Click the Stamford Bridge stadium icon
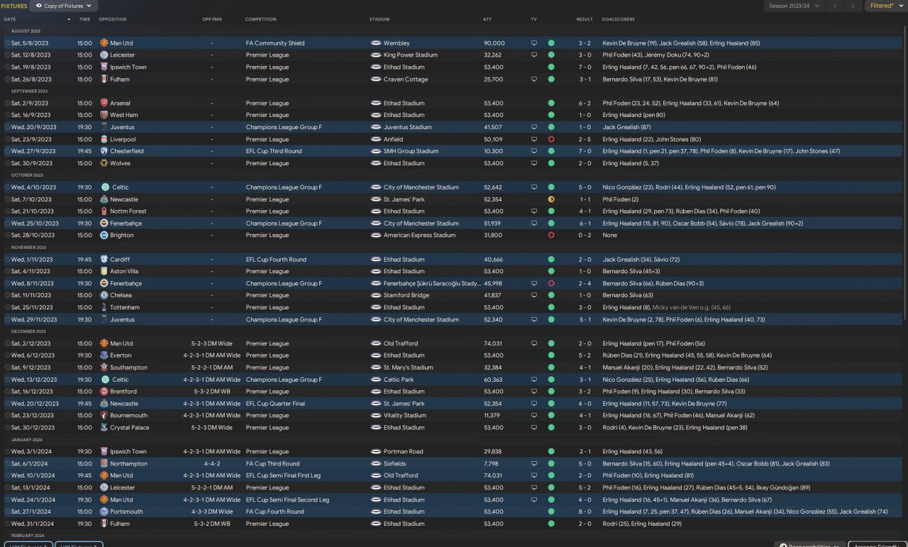 376,295
